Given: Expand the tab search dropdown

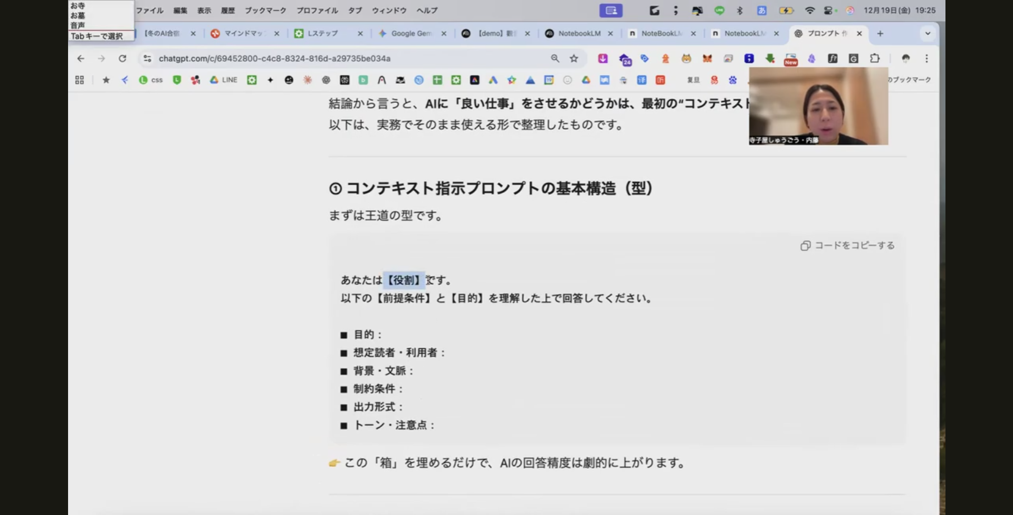Looking at the screenshot, I should click(x=928, y=33).
